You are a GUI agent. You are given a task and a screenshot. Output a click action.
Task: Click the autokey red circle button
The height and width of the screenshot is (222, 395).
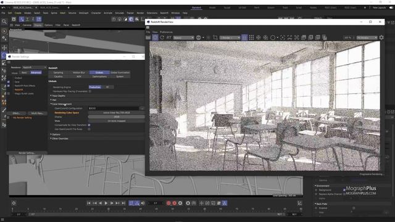[174, 203]
